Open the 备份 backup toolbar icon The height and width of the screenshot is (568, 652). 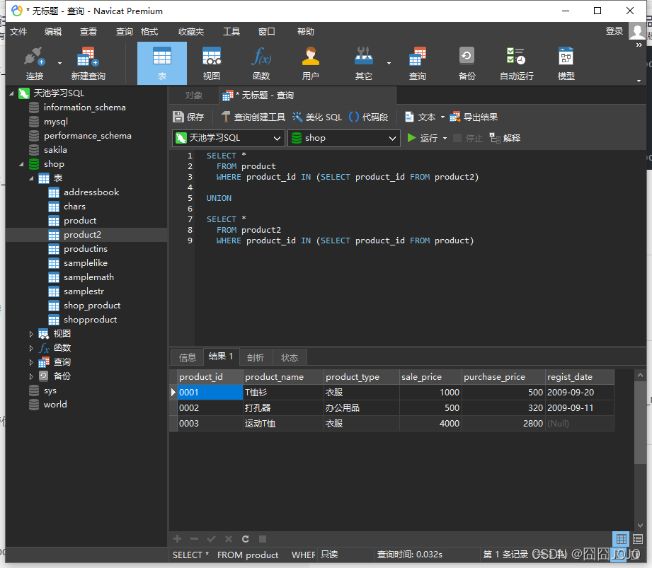click(x=467, y=64)
